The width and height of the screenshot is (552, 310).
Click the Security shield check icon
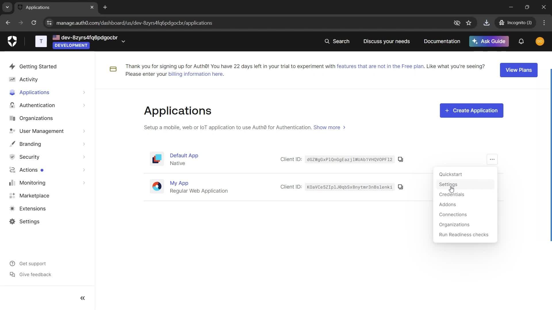12,157
